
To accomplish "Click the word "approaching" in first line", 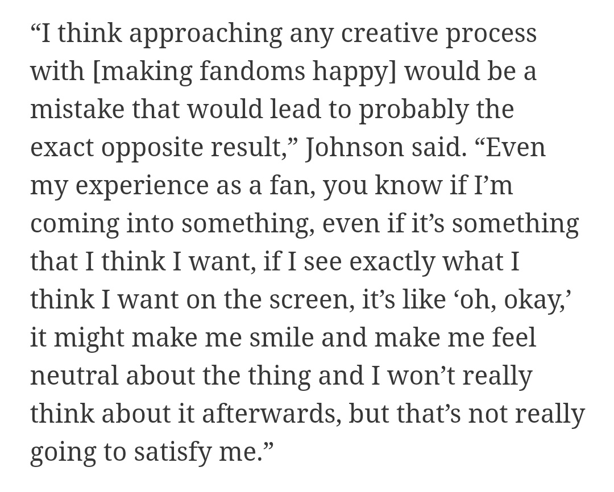I will click(x=205, y=33).
